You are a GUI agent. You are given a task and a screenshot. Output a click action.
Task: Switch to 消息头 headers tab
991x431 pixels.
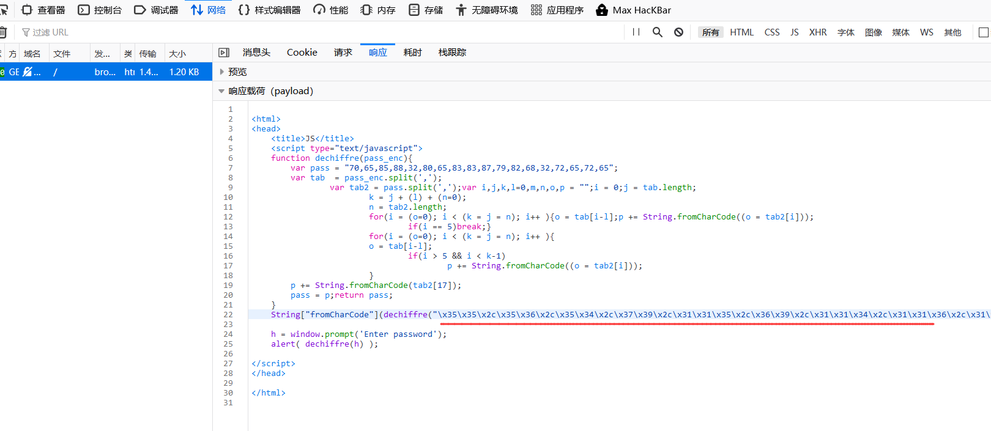256,53
